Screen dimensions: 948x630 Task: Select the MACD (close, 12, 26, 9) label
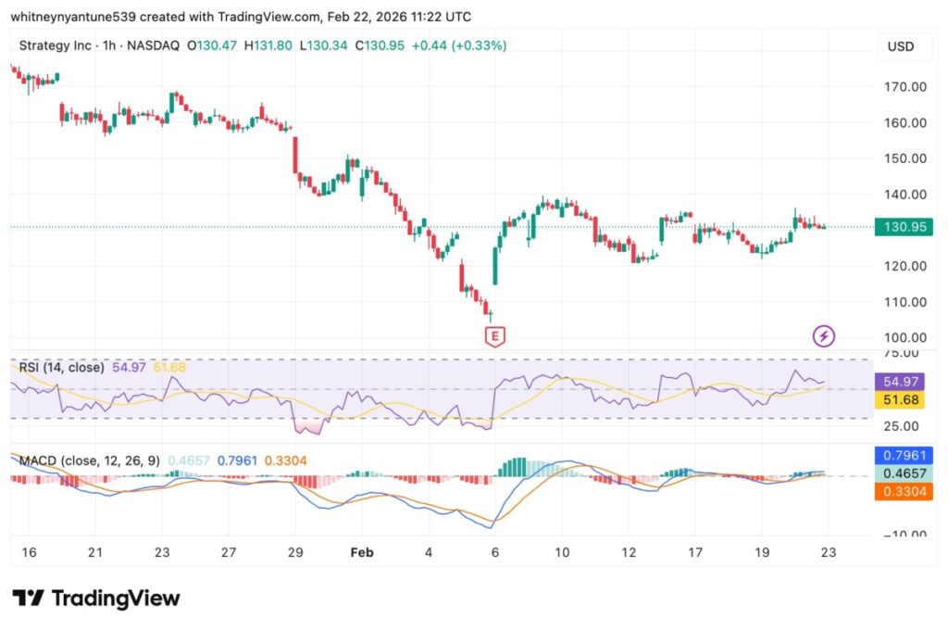coord(90,460)
